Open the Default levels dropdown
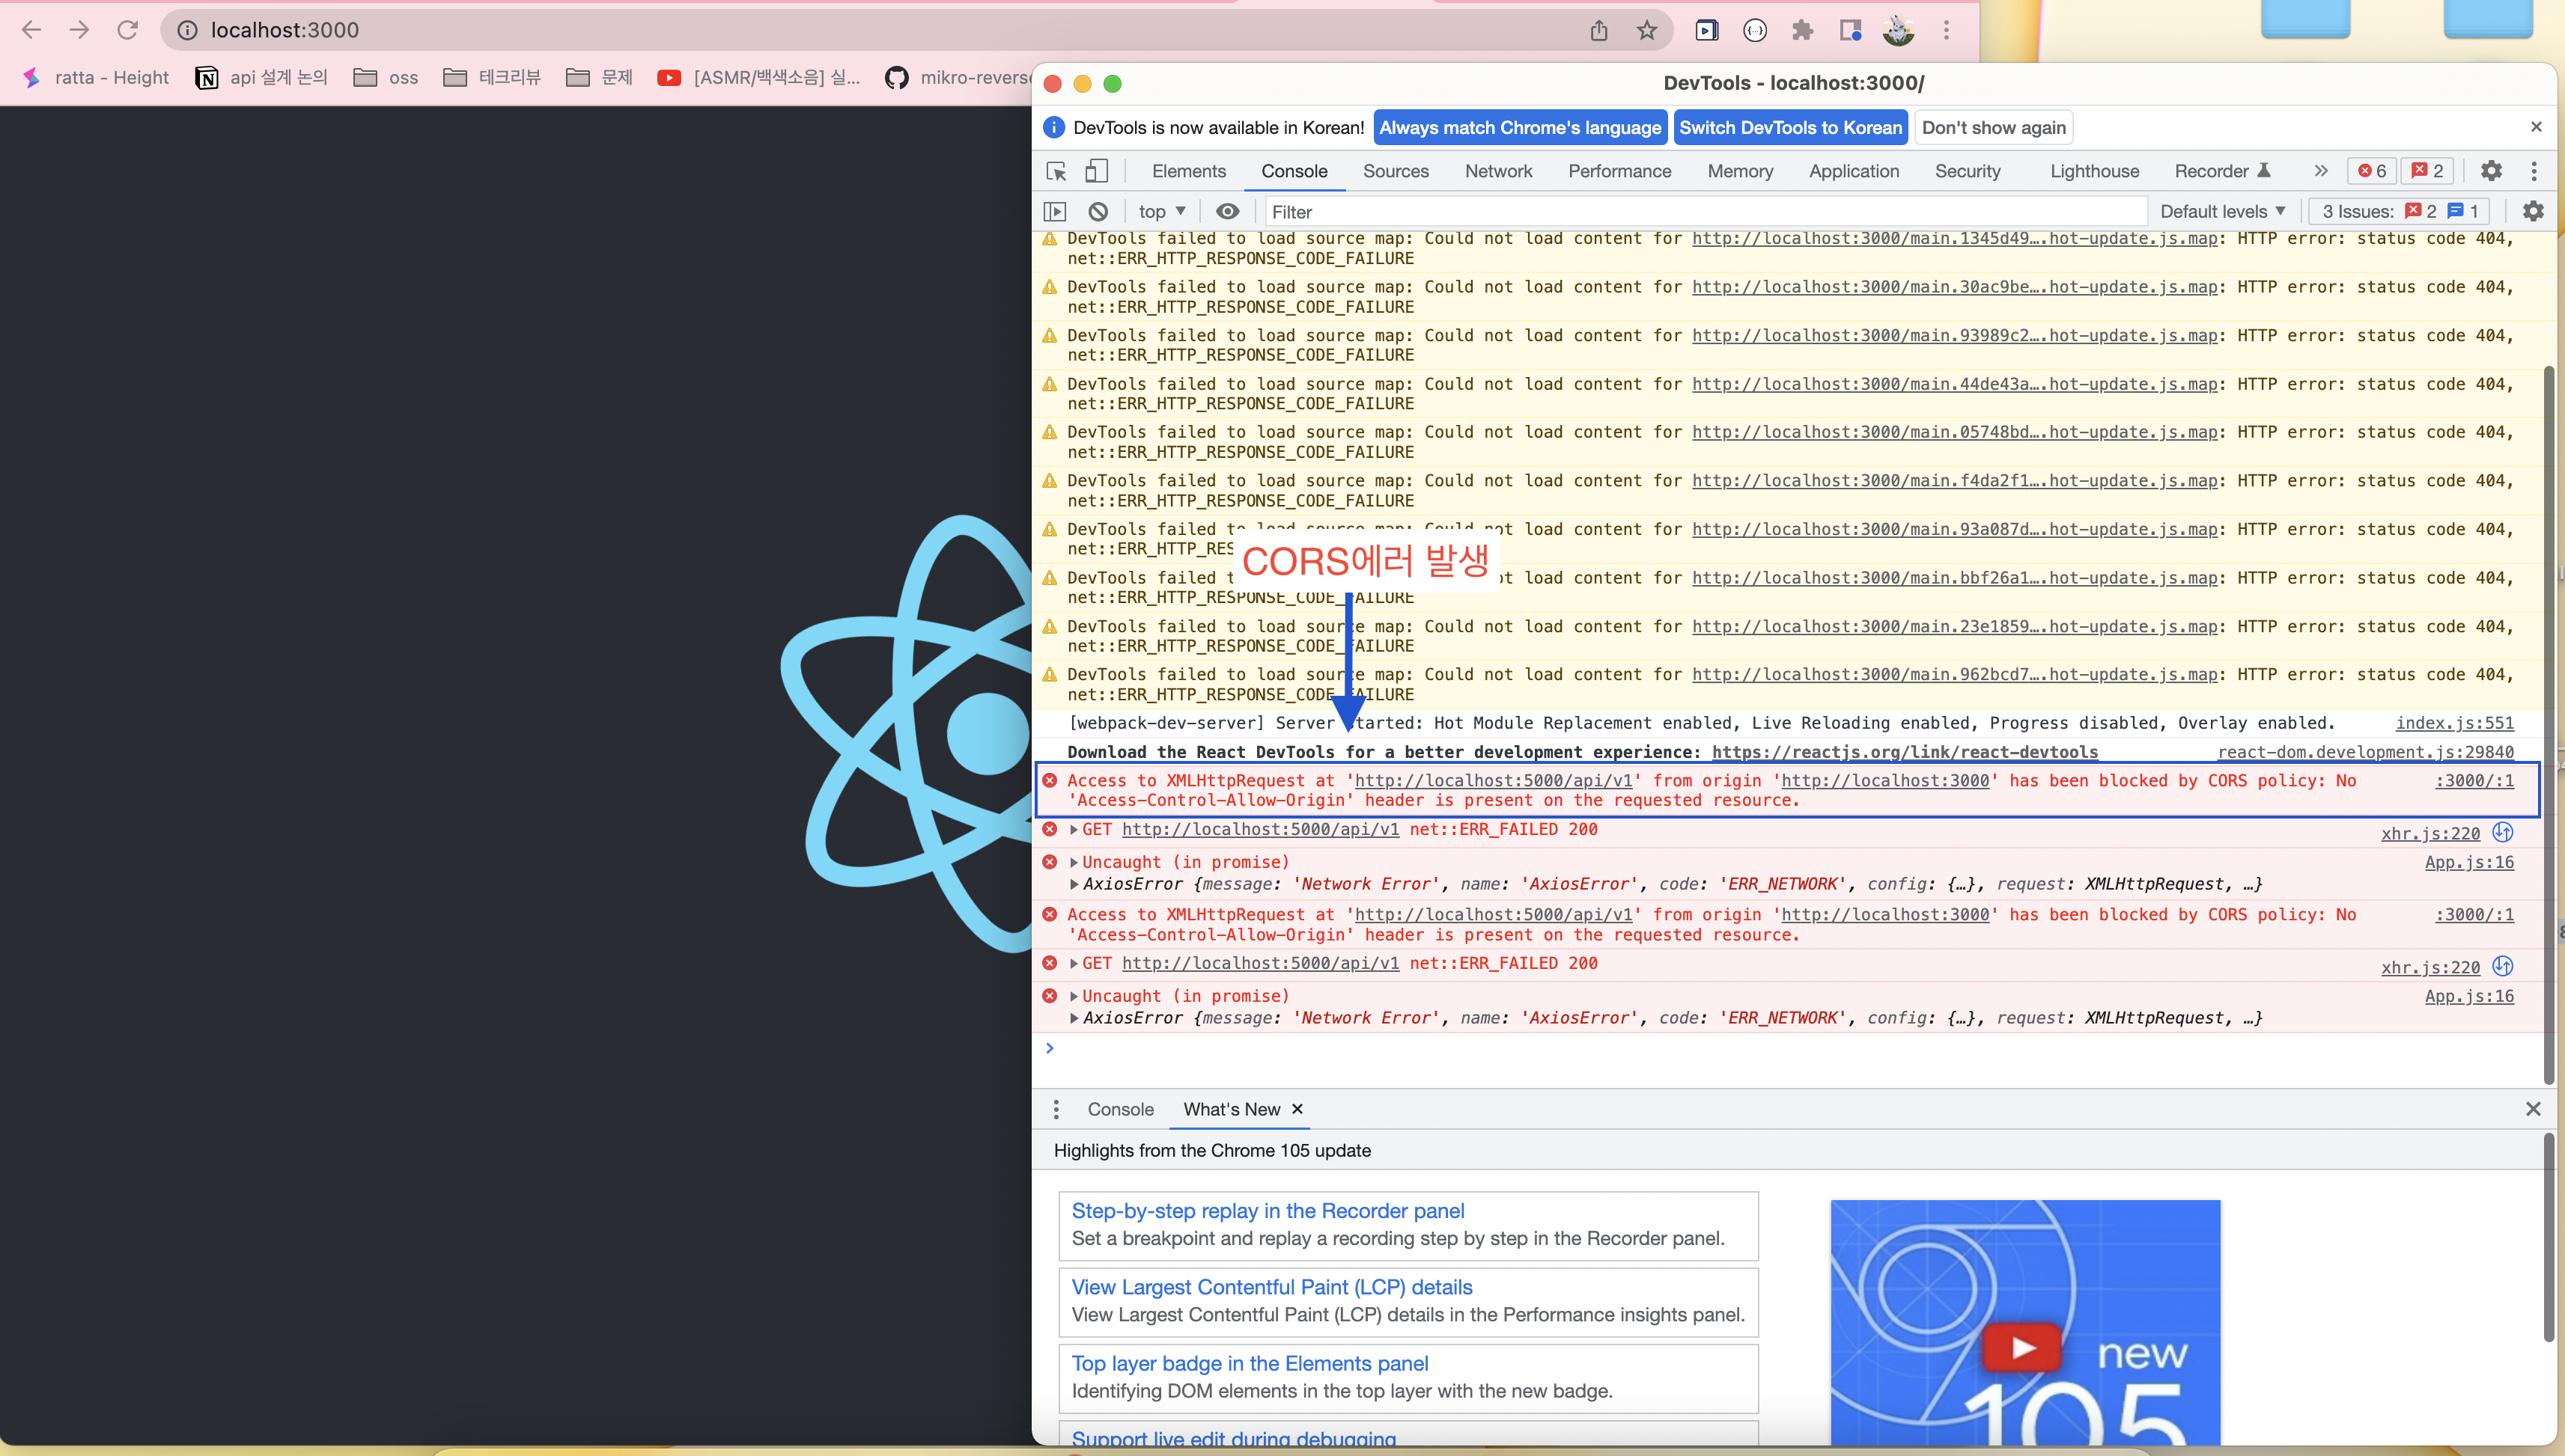The height and width of the screenshot is (1456, 2565). pos(2222,211)
